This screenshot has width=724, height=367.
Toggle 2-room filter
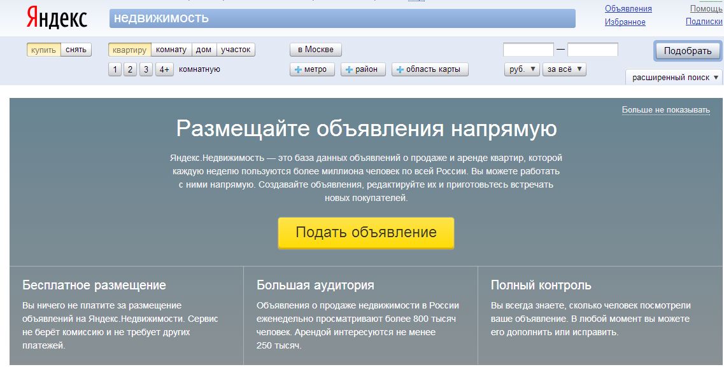[130, 69]
